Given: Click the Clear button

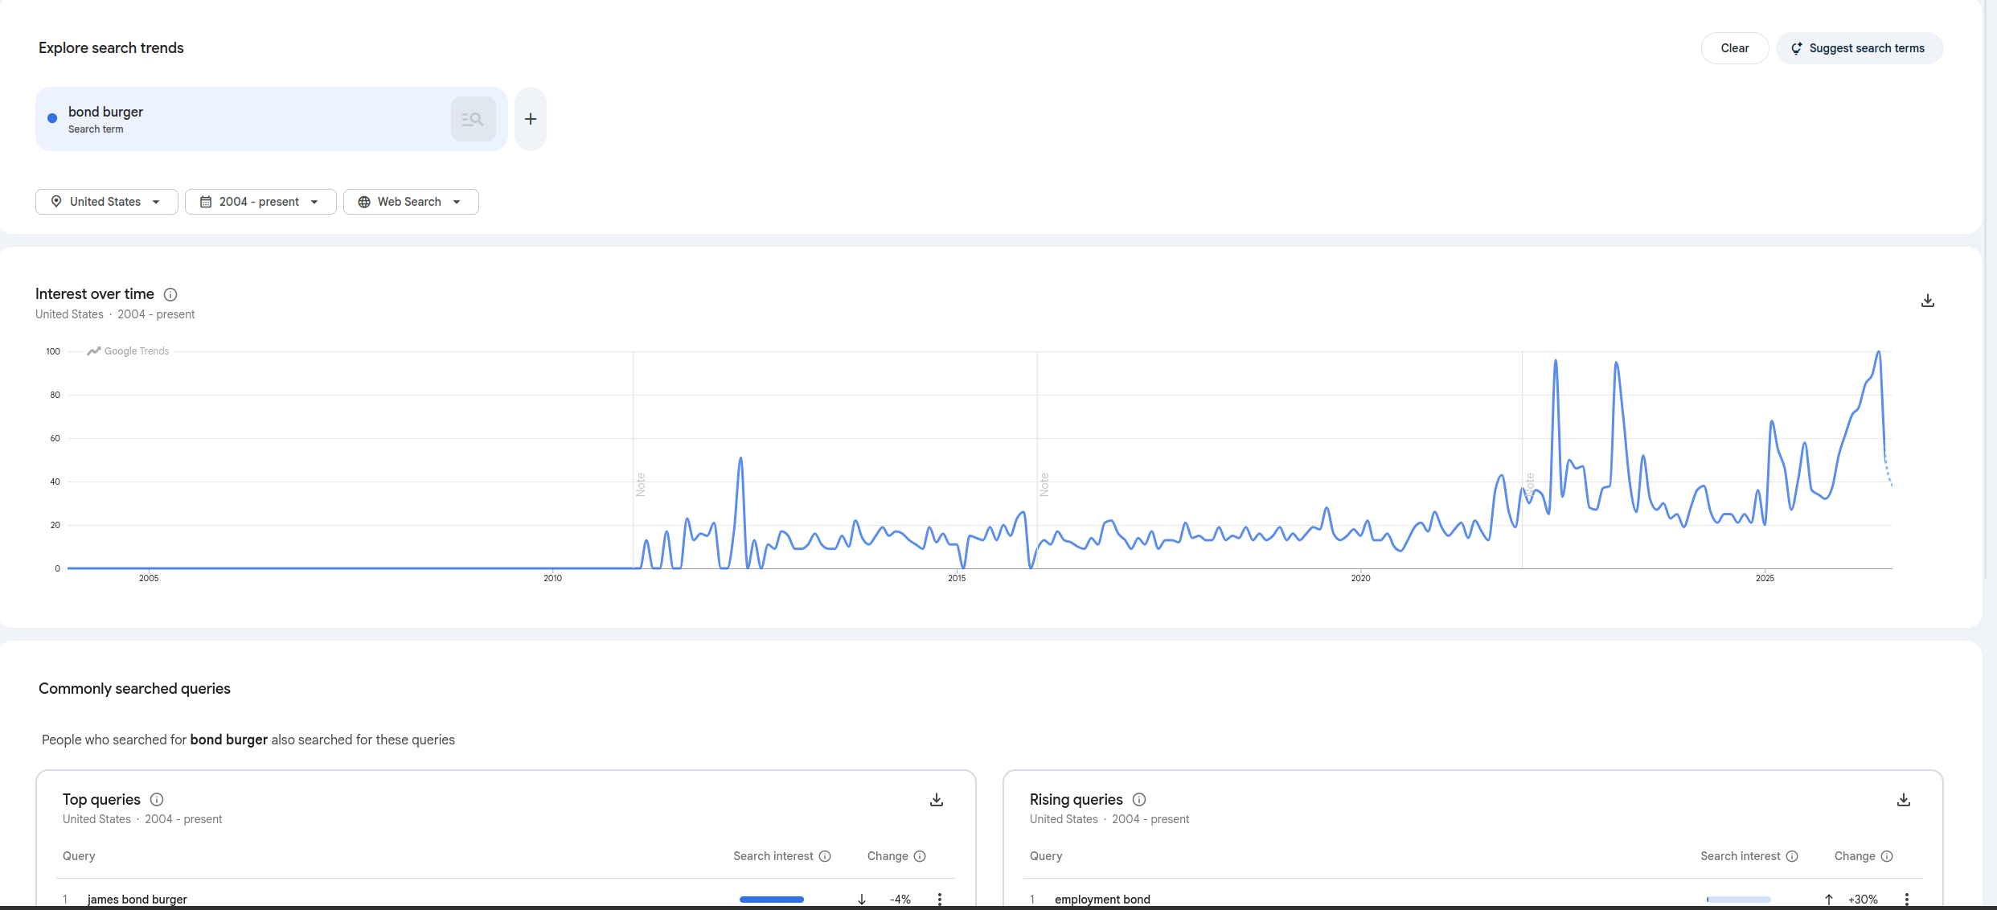Looking at the screenshot, I should pyautogui.click(x=1734, y=48).
